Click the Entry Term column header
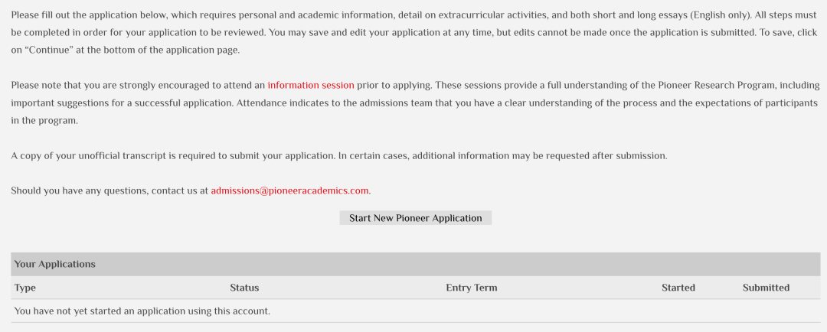Screen dimensions: 827x332 point(472,288)
